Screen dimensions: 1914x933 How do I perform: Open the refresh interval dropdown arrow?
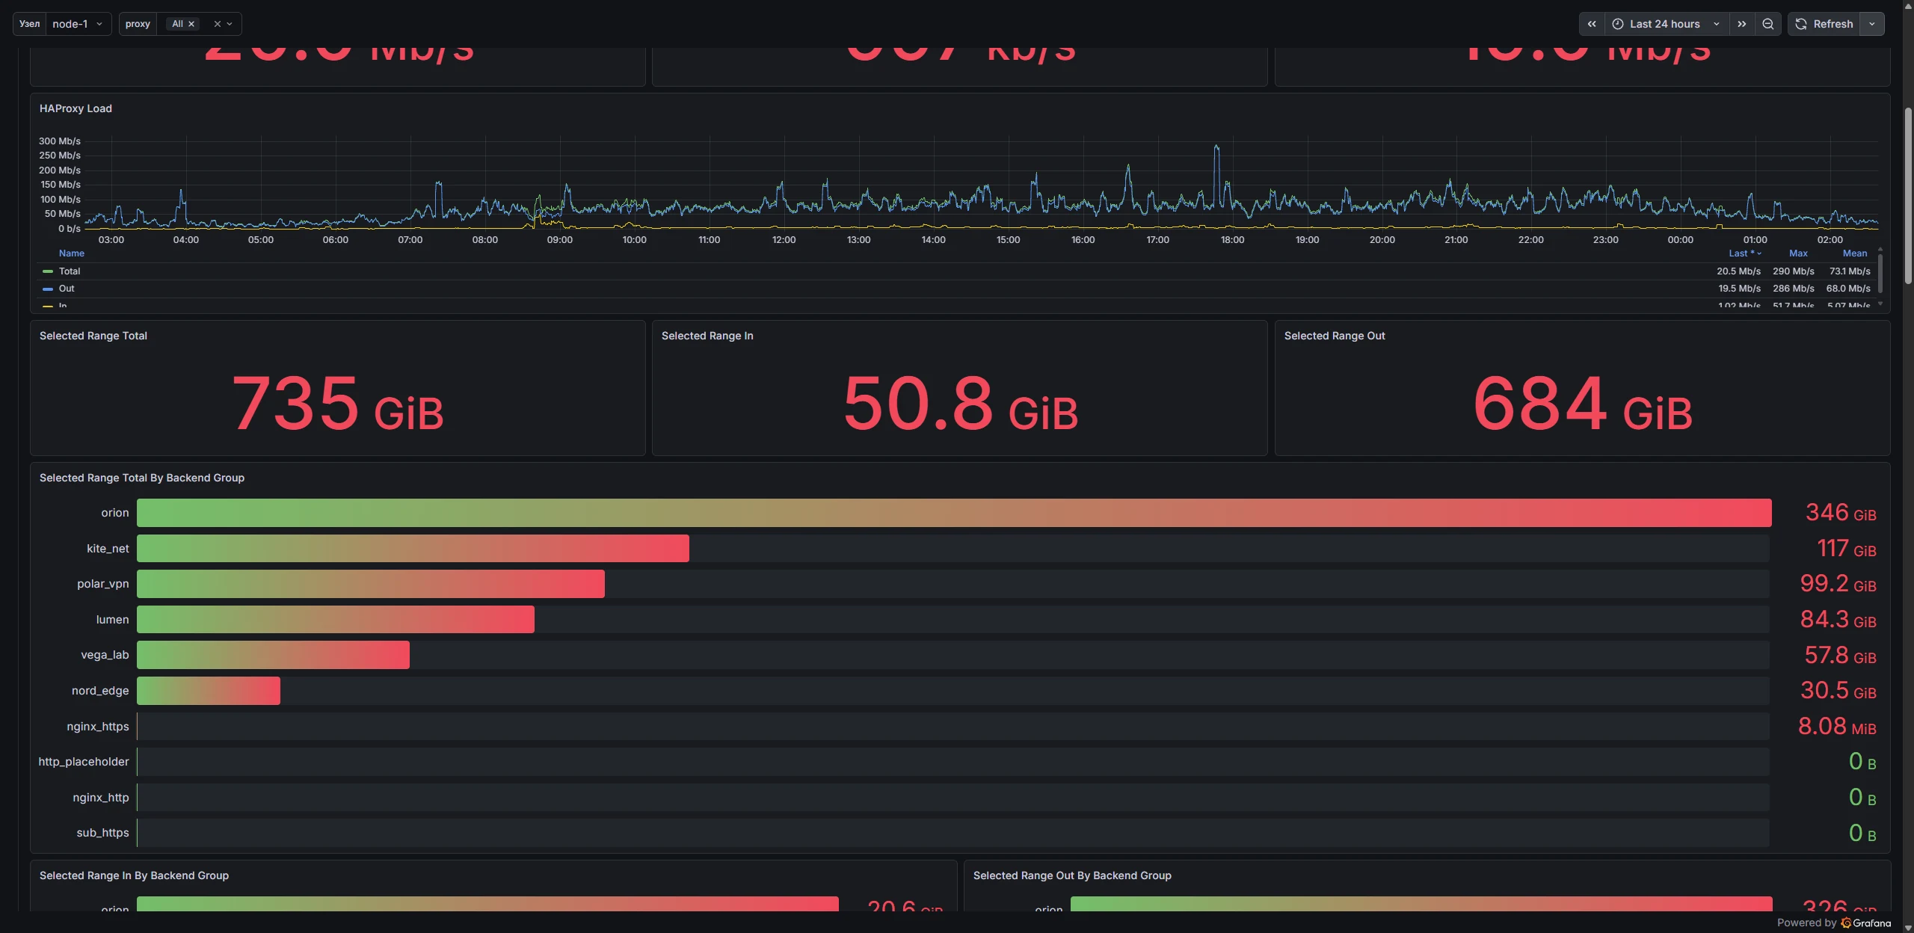coord(1872,24)
